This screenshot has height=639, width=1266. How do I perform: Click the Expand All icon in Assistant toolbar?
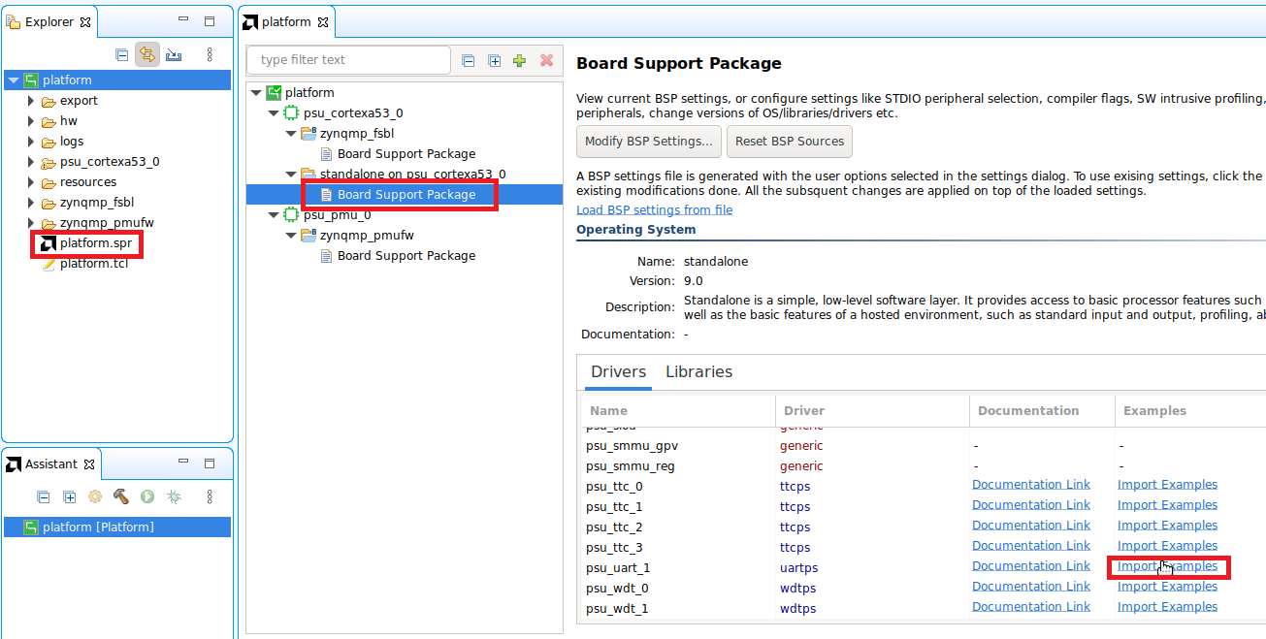click(x=69, y=496)
